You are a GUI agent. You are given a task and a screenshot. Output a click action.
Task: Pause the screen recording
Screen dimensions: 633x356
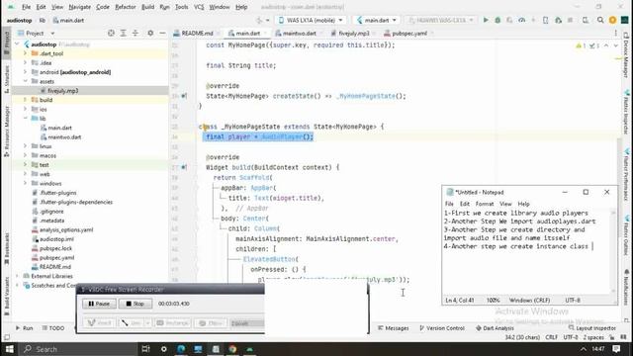[99, 304]
